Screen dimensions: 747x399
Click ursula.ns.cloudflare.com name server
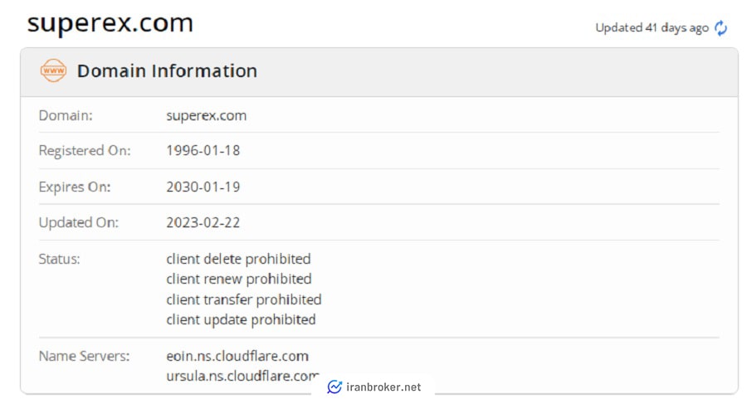[x=242, y=376]
